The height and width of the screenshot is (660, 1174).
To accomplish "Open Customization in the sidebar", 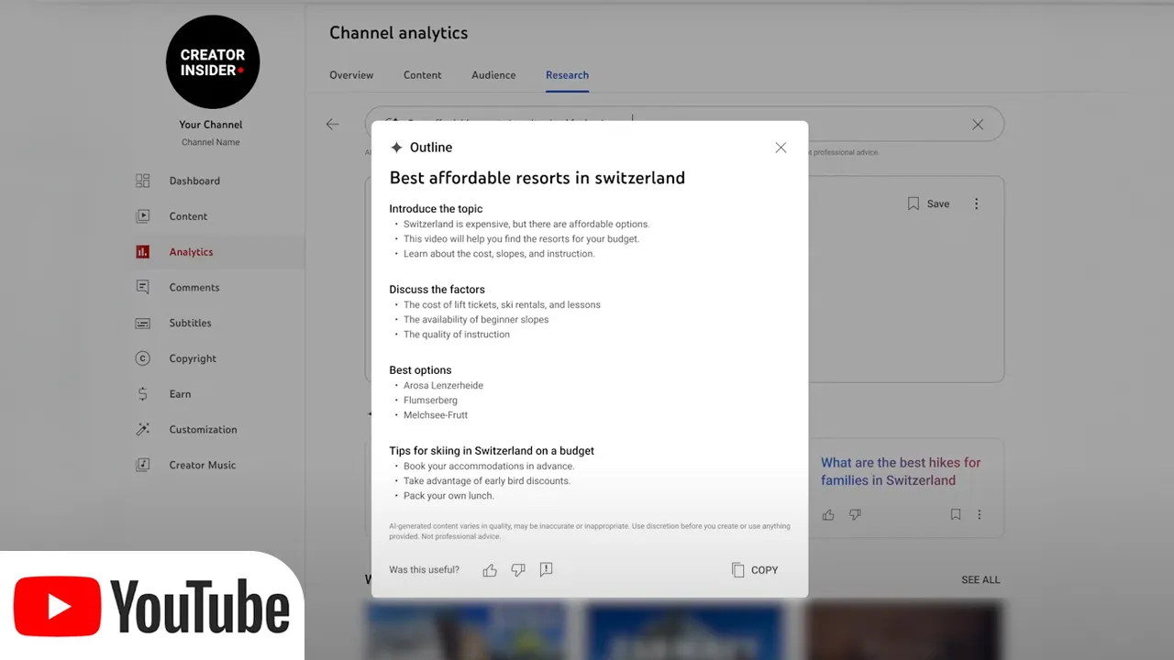I will pos(203,430).
